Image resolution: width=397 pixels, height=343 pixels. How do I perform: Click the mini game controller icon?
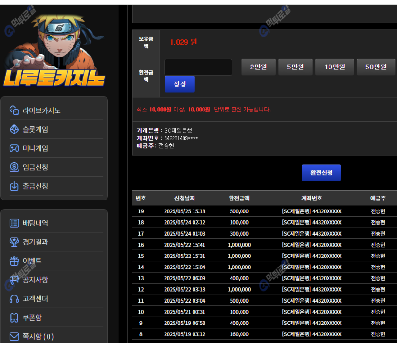pos(14,148)
